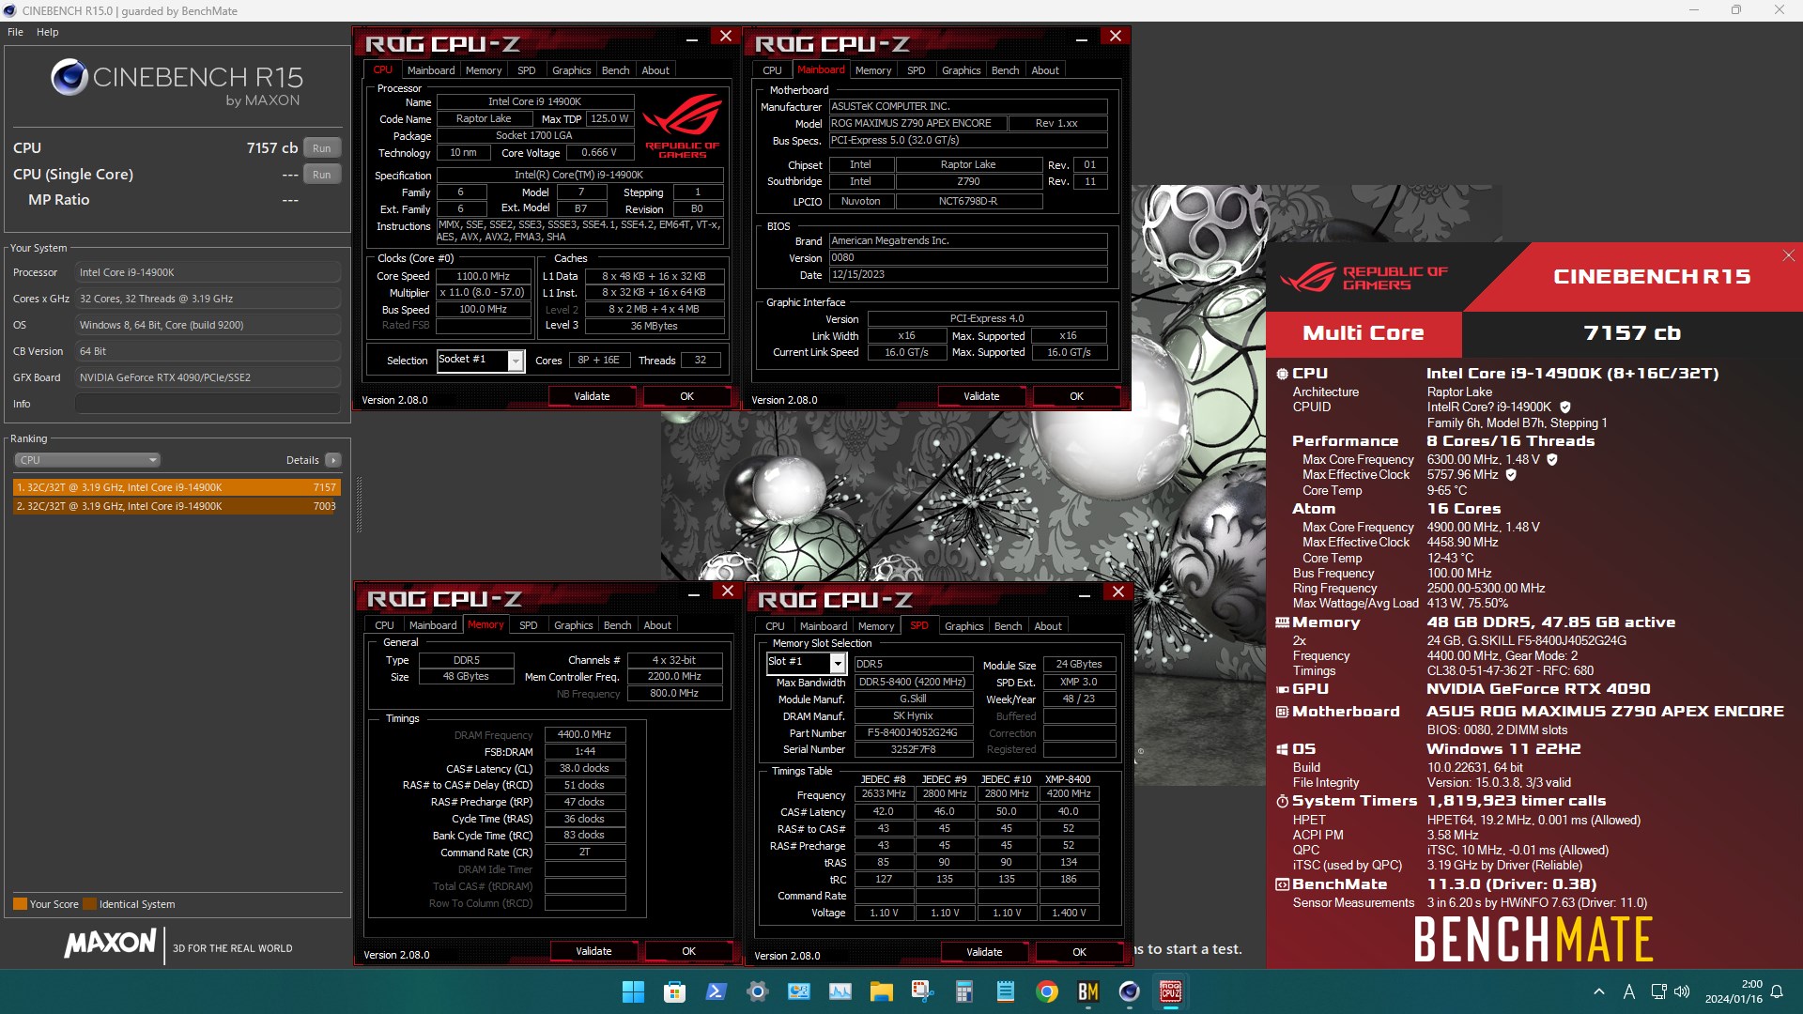In CPU-Z CPU window, open the About tab
The height and width of the screenshot is (1014, 1803).
point(655,70)
